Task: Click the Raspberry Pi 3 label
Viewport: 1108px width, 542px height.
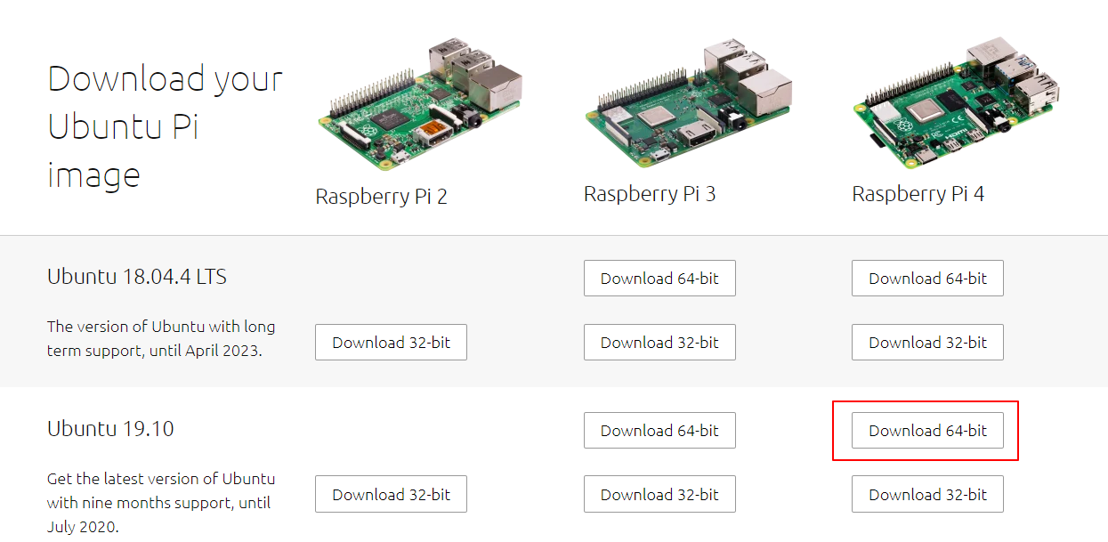Action: [650, 194]
